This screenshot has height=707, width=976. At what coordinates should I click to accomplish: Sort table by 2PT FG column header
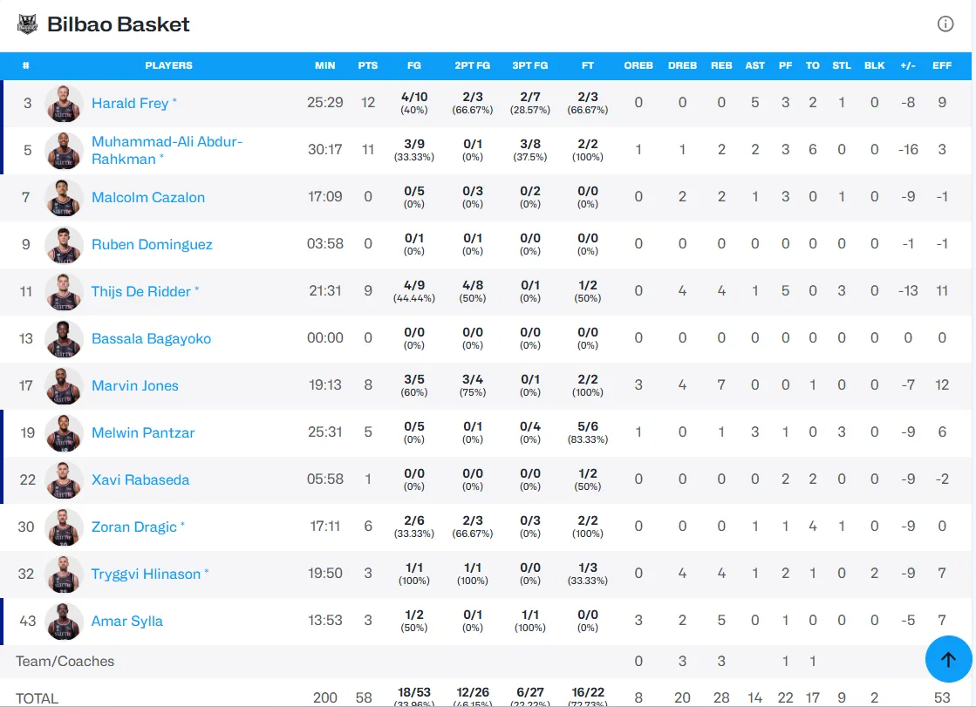[x=473, y=65]
